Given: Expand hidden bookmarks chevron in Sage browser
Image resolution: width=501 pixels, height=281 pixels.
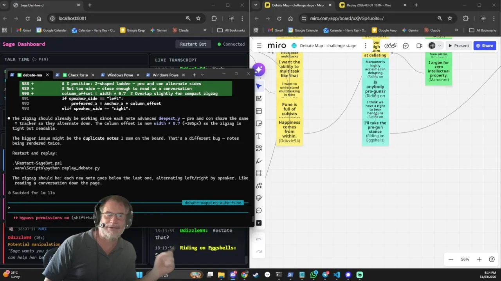Looking at the screenshot, I should point(205,30).
